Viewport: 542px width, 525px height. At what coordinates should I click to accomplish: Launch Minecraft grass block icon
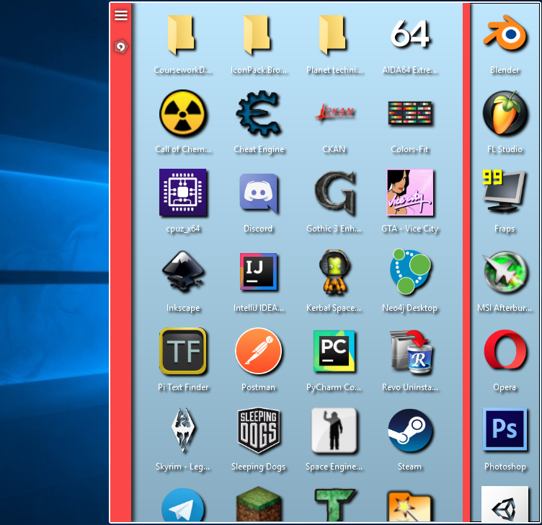click(x=258, y=504)
